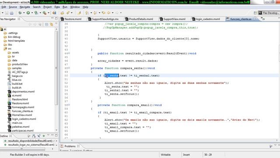The image size is (280, 158).
Task: Click the green Run button icon
Action: [x=28, y=13]
